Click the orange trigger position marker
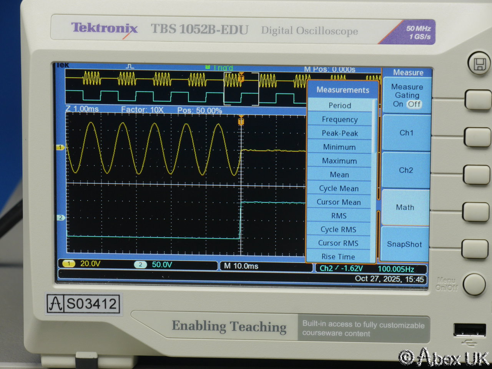This screenshot has width=492, height=369. coord(241,121)
